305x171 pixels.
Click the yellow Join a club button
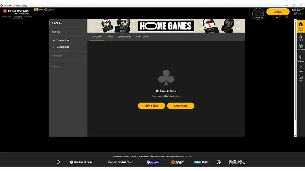(x=152, y=106)
